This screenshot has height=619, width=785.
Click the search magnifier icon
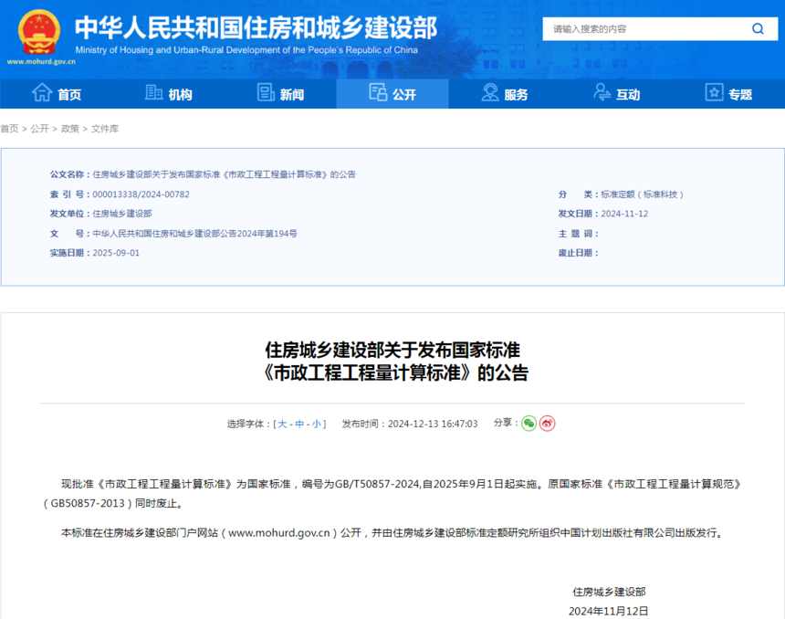click(x=758, y=29)
